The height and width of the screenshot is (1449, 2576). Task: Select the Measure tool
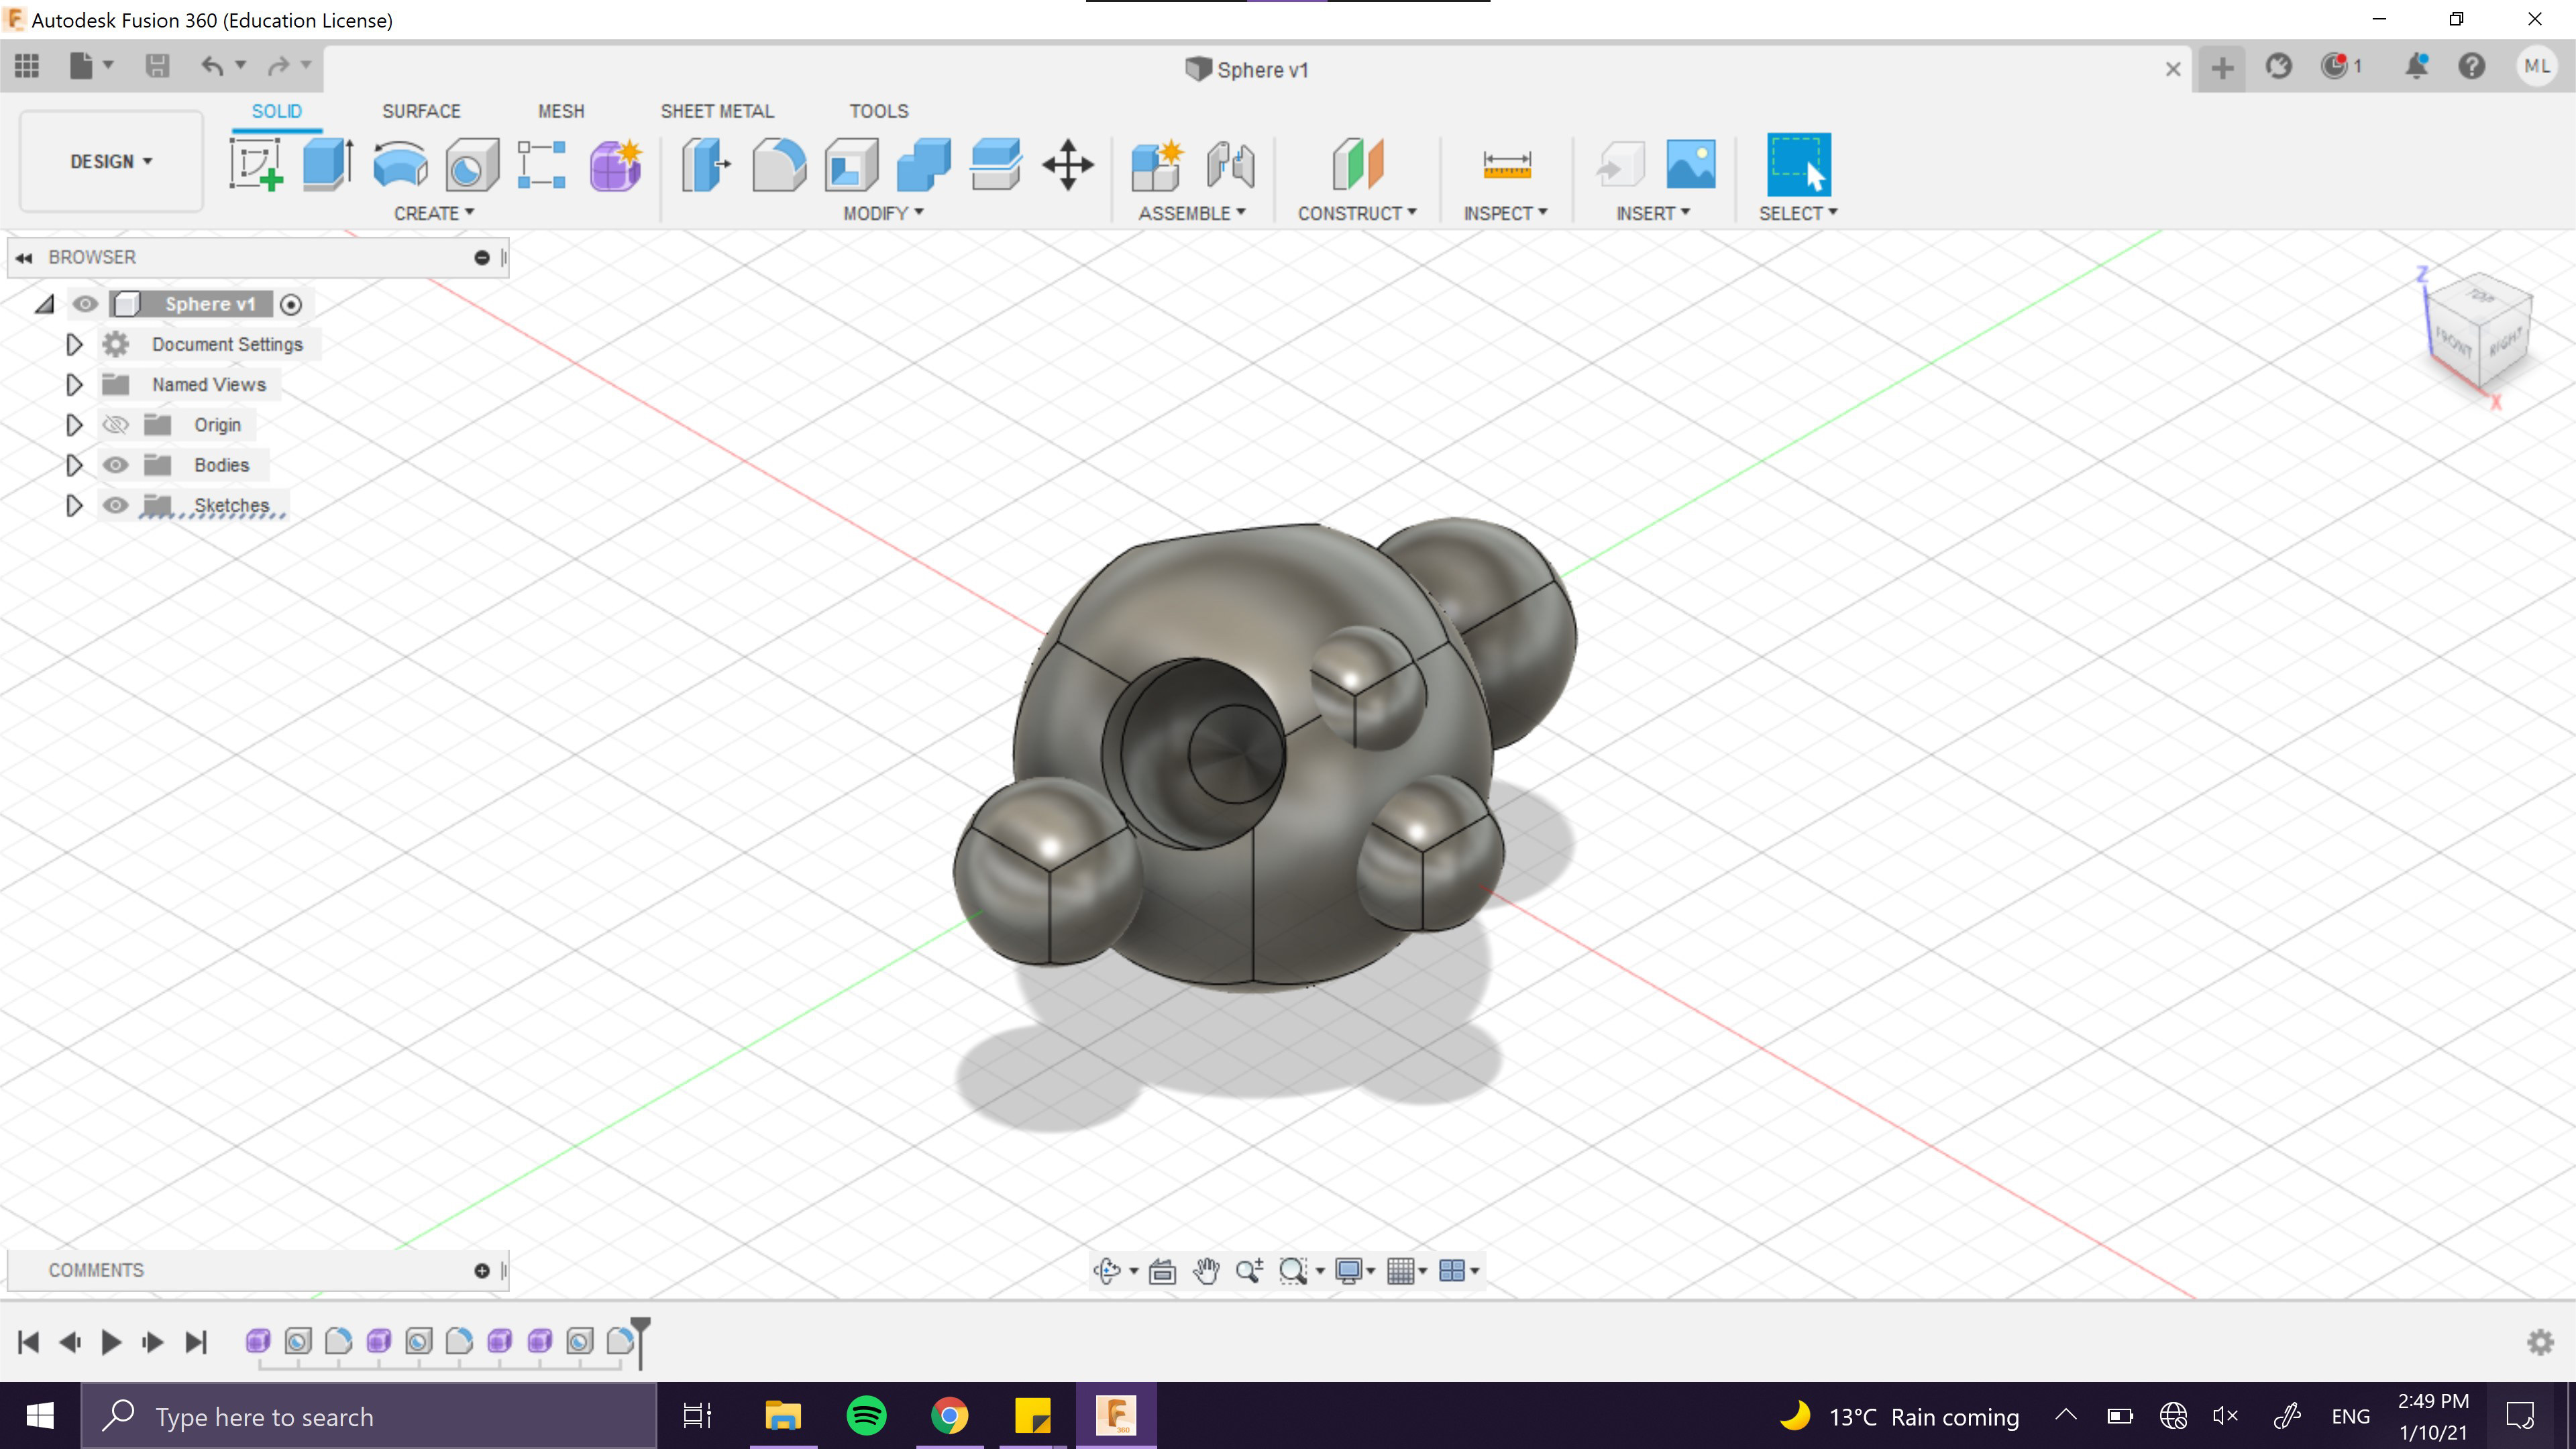pyautogui.click(x=1506, y=164)
